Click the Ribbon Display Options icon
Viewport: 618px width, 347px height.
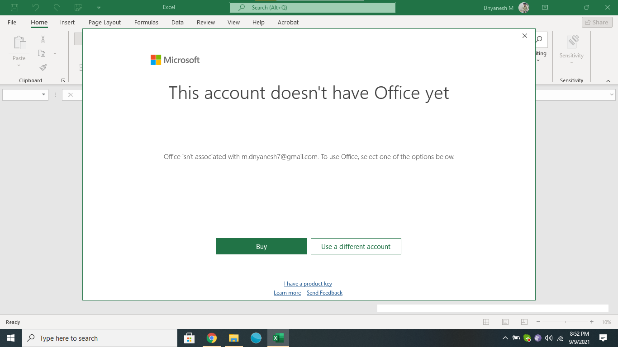tap(545, 7)
